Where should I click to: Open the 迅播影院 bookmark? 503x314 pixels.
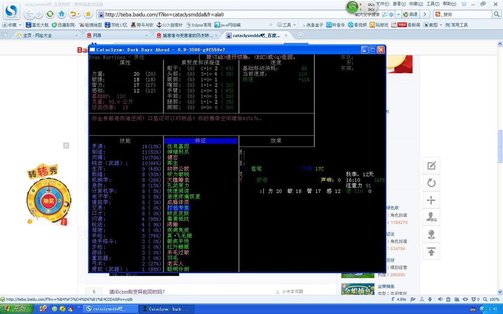click(x=64, y=25)
